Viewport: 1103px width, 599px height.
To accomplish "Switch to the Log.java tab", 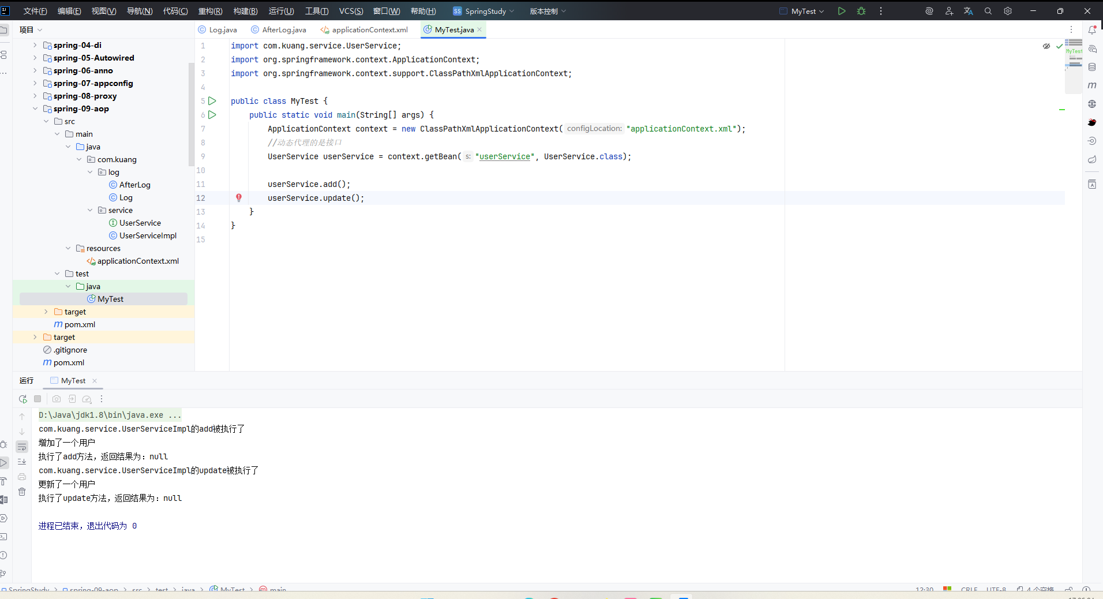I will coord(218,30).
